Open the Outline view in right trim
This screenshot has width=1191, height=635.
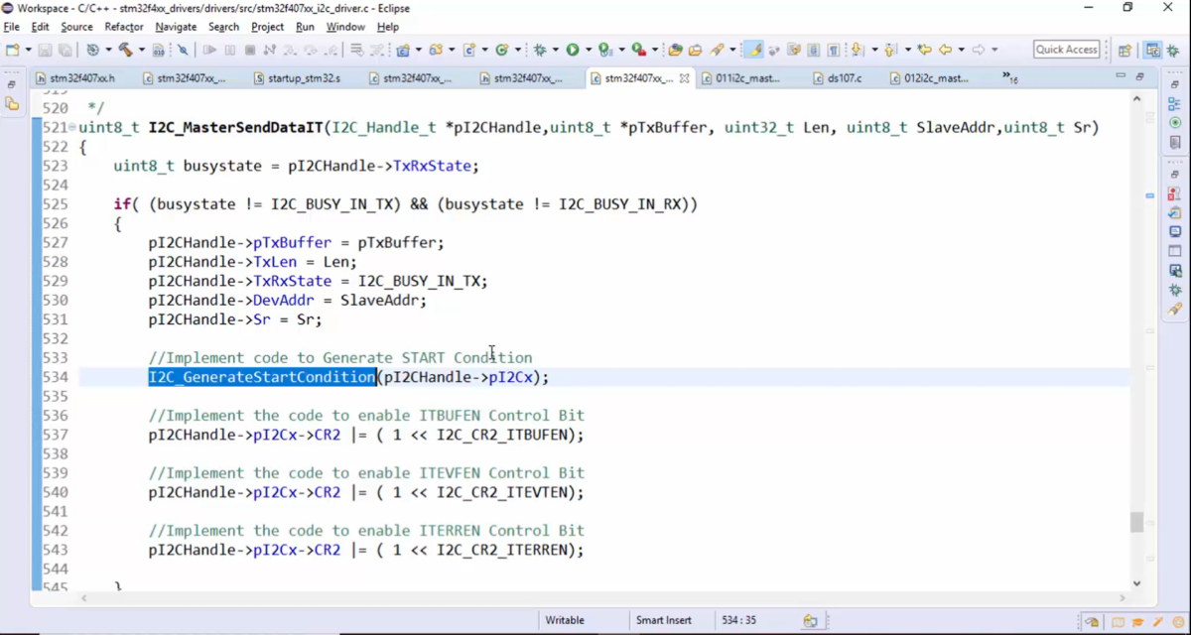1175,104
